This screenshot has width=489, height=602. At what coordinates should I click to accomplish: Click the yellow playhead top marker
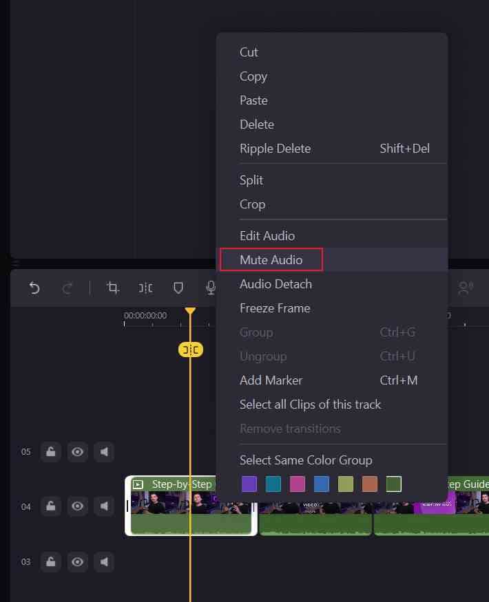coord(190,310)
